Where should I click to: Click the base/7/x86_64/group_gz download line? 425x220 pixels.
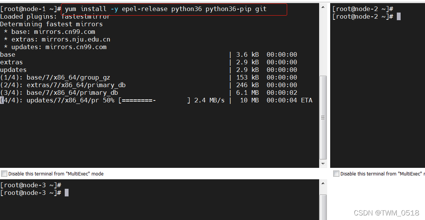tap(55, 77)
